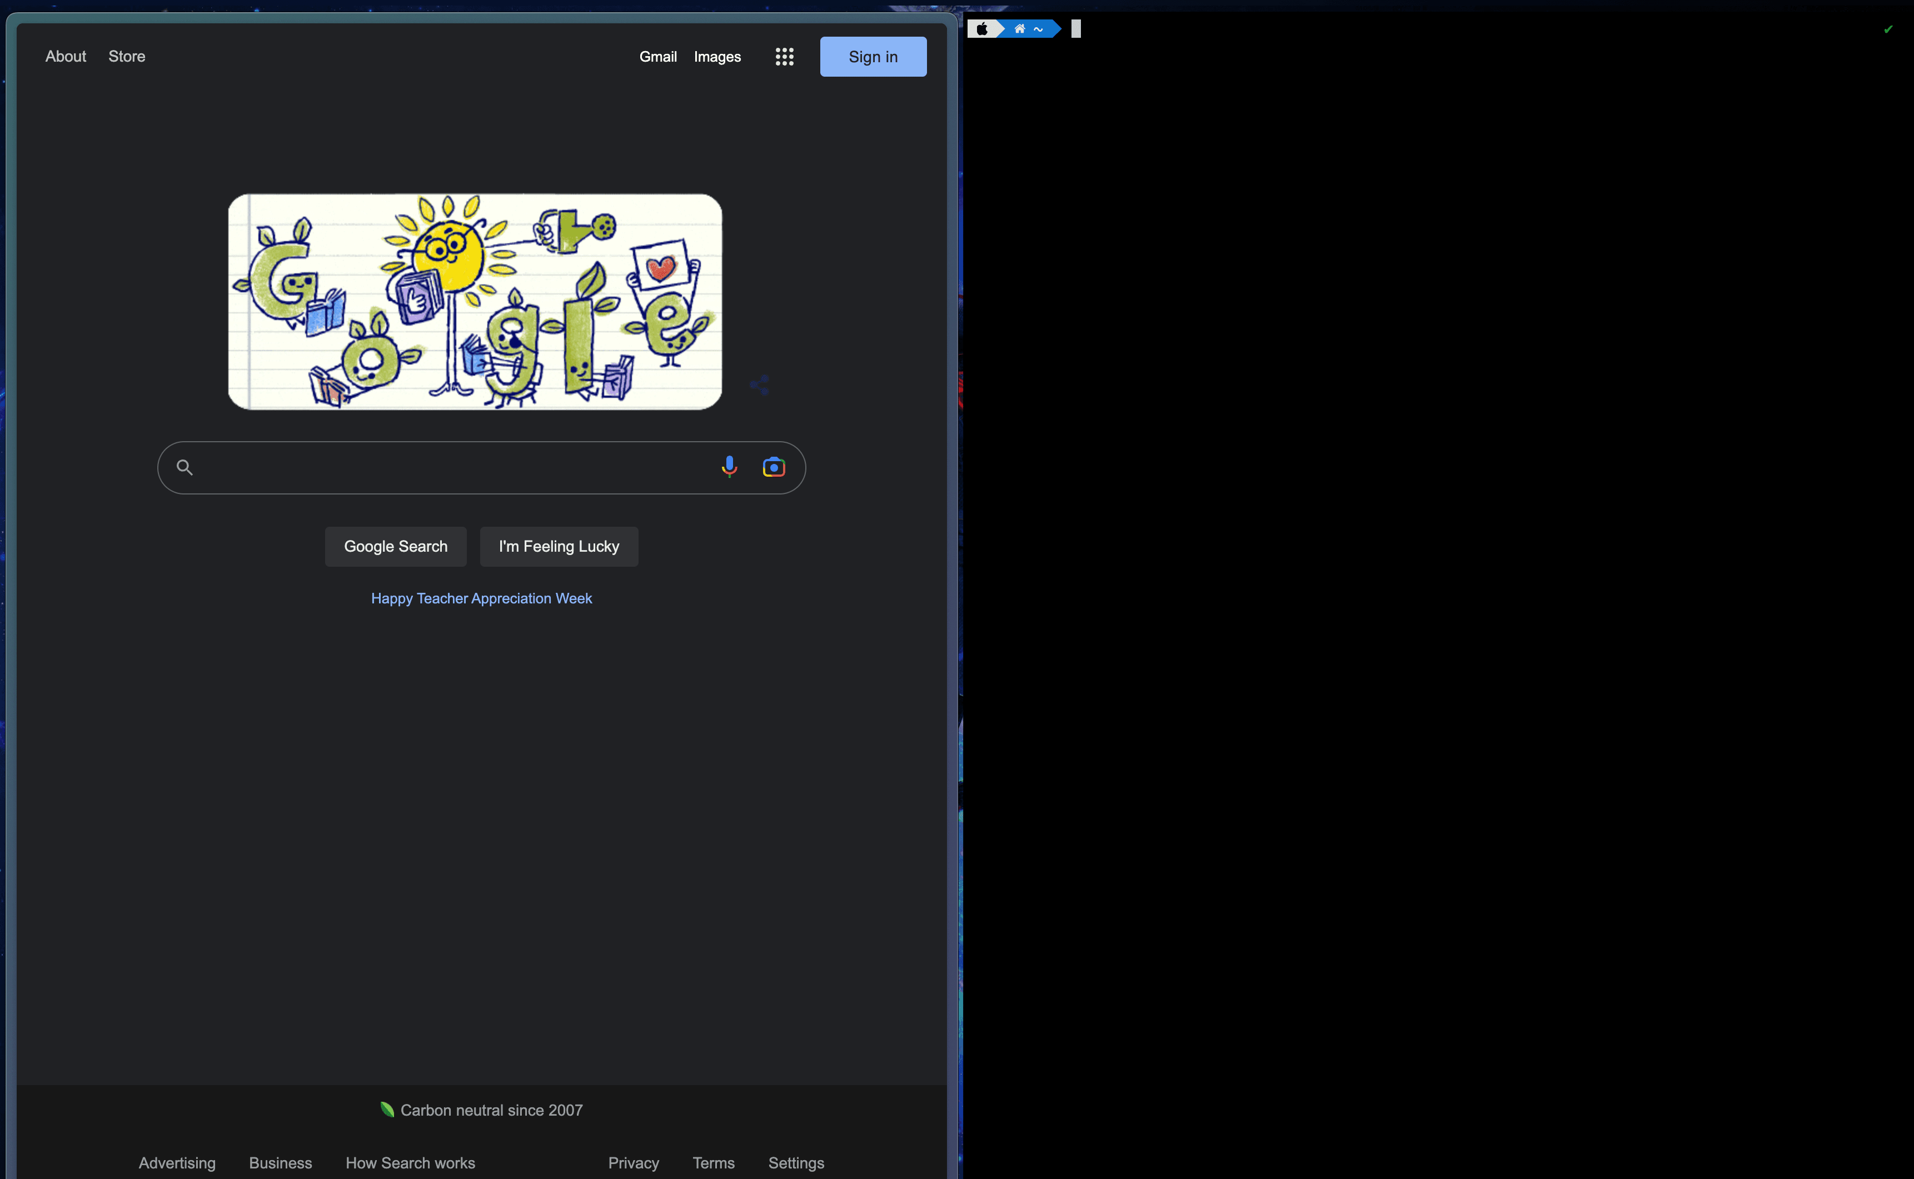Go to Google Images

(717, 57)
